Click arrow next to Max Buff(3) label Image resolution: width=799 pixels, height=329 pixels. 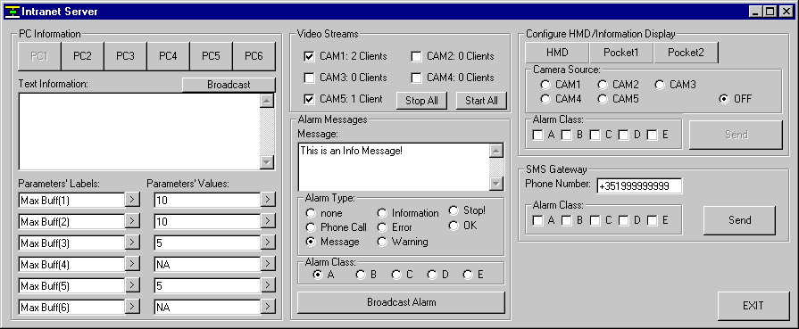pos(132,243)
